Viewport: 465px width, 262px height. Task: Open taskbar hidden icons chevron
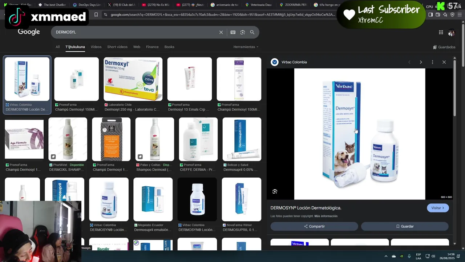click(x=386, y=256)
